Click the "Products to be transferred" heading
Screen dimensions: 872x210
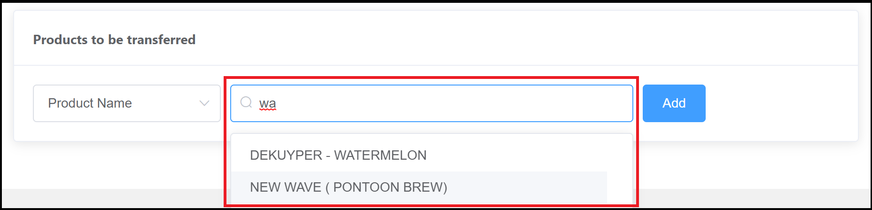[114, 39]
